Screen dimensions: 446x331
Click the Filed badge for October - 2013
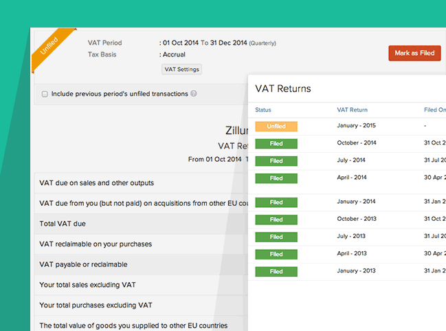pyautogui.click(x=276, y=220)
